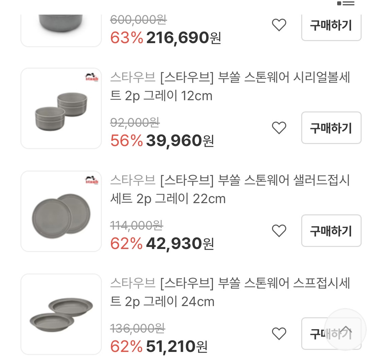Open 샐러드접시 세트 2p 그레이 22cm title
Viewport: 382px width, 356px height.
click(230, 190)
